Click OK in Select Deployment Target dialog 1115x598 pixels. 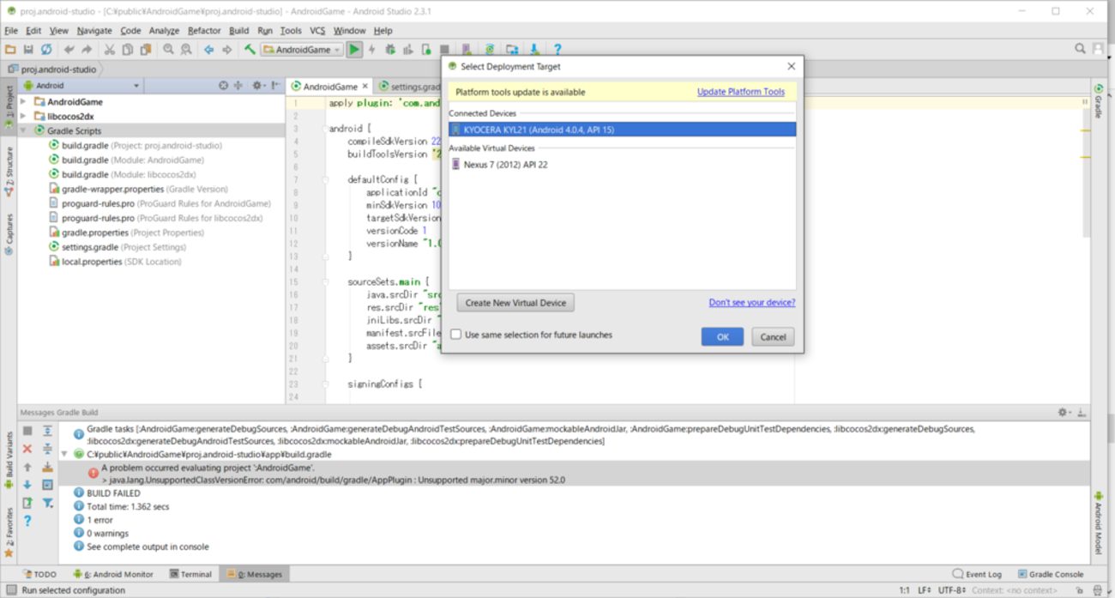[722, 337]
